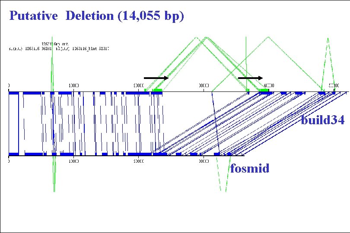Screen dimensions: 350x233
Task: Click the 30000 tick on the fosmid axis
Action: [x=204, y=161]
